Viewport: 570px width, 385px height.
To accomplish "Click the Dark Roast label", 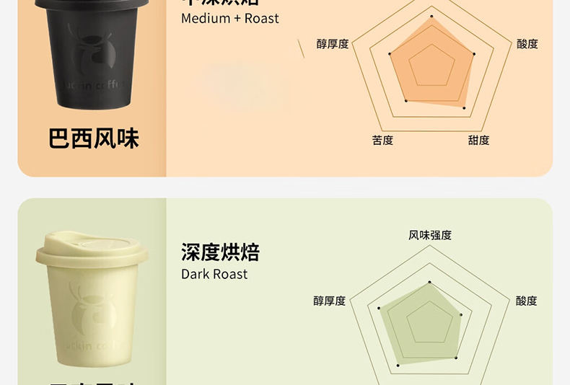I will click(214, 274).
